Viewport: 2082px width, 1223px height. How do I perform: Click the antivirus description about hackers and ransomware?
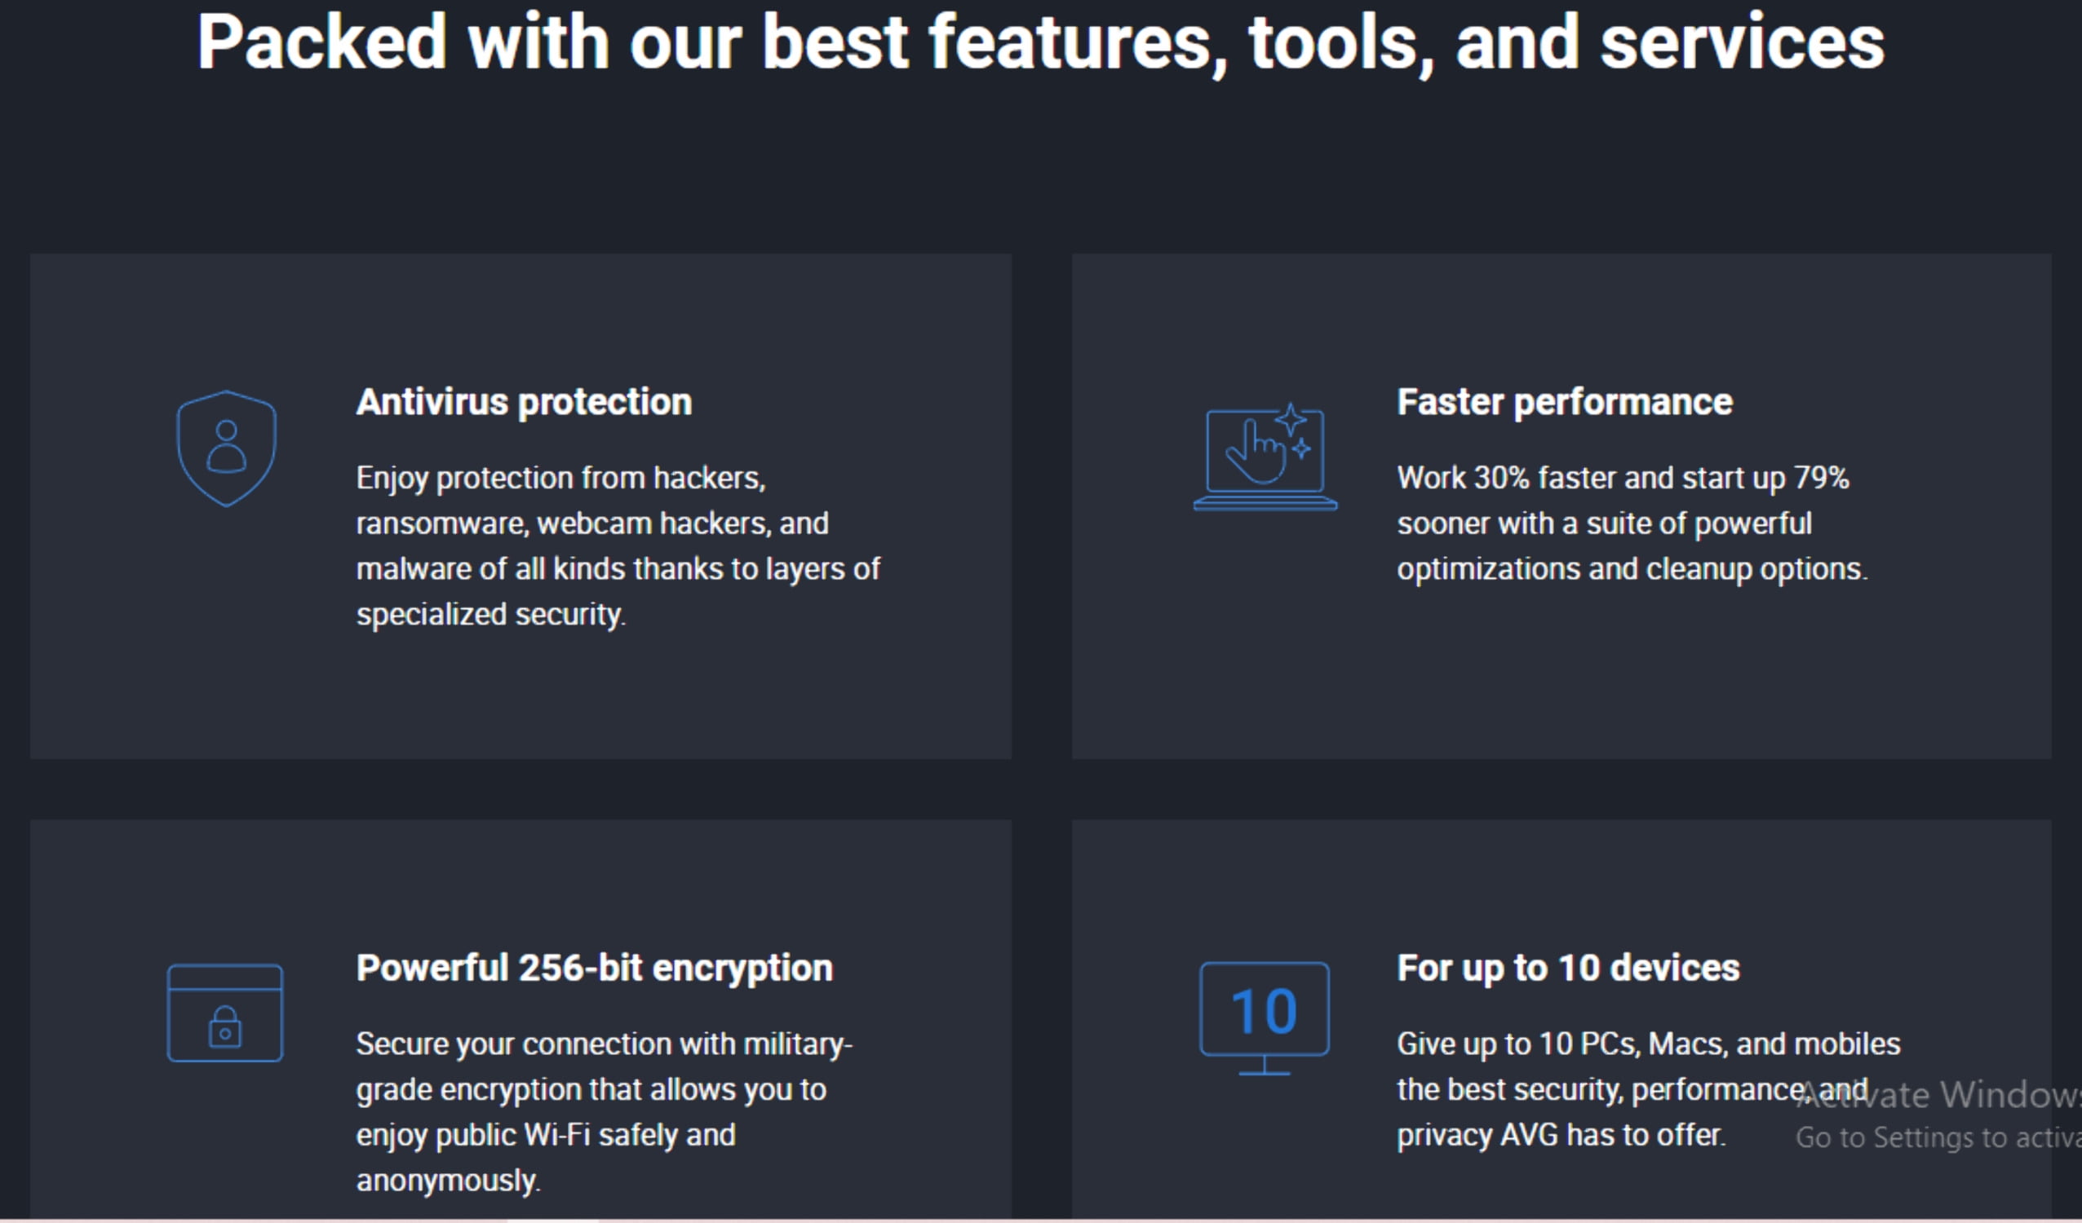pos(618,545)
